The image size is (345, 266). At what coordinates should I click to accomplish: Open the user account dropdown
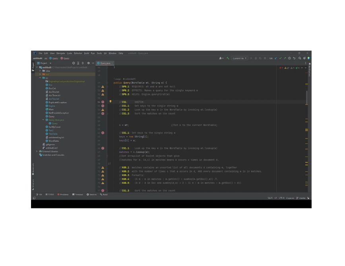click(221, 58)
